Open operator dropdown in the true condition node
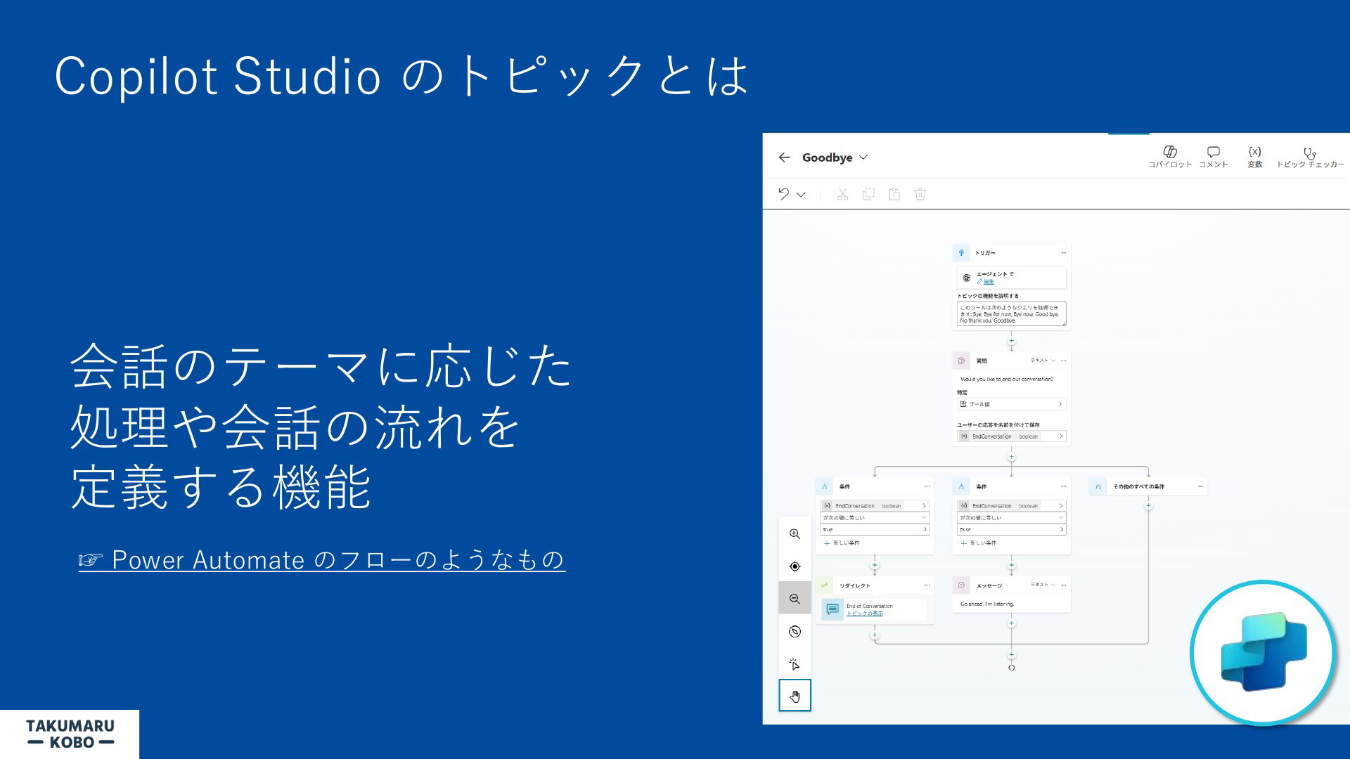This screenshot has width=1350, height=759. (x=874, y=518)
